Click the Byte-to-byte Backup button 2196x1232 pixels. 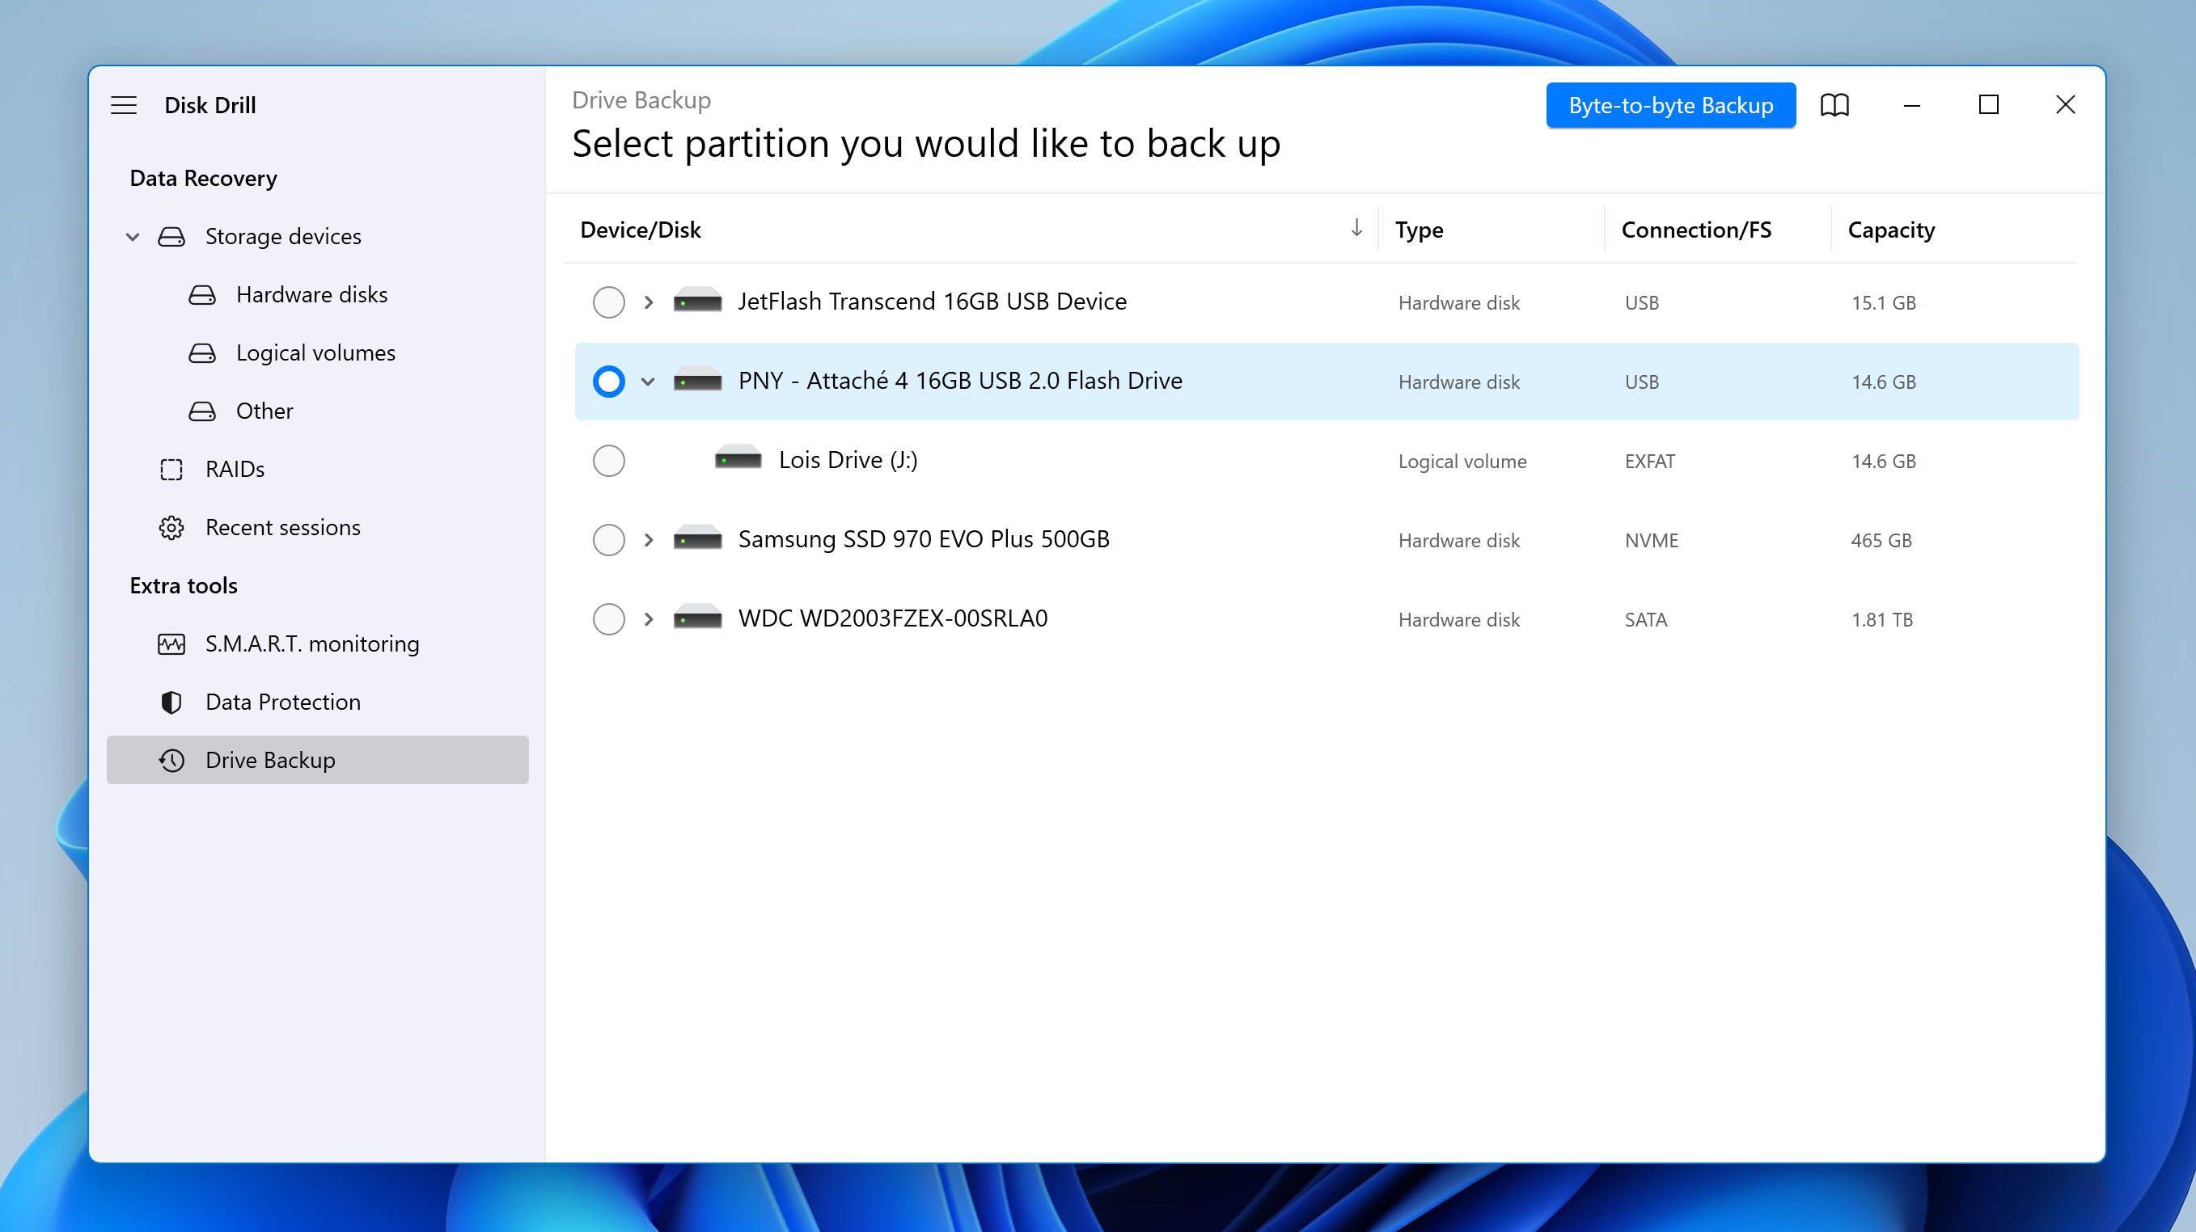pos(1671,104)
